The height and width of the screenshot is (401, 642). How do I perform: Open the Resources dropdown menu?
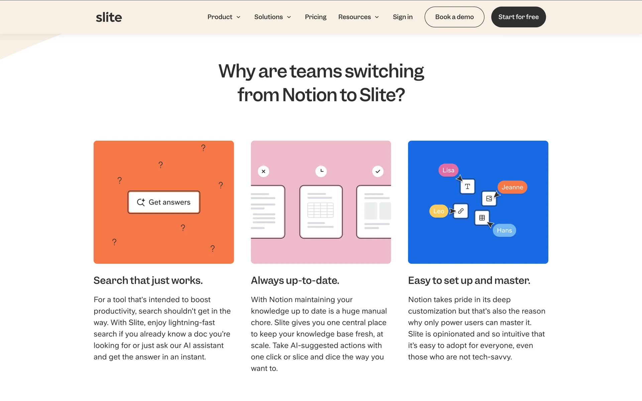click(358, 17)
